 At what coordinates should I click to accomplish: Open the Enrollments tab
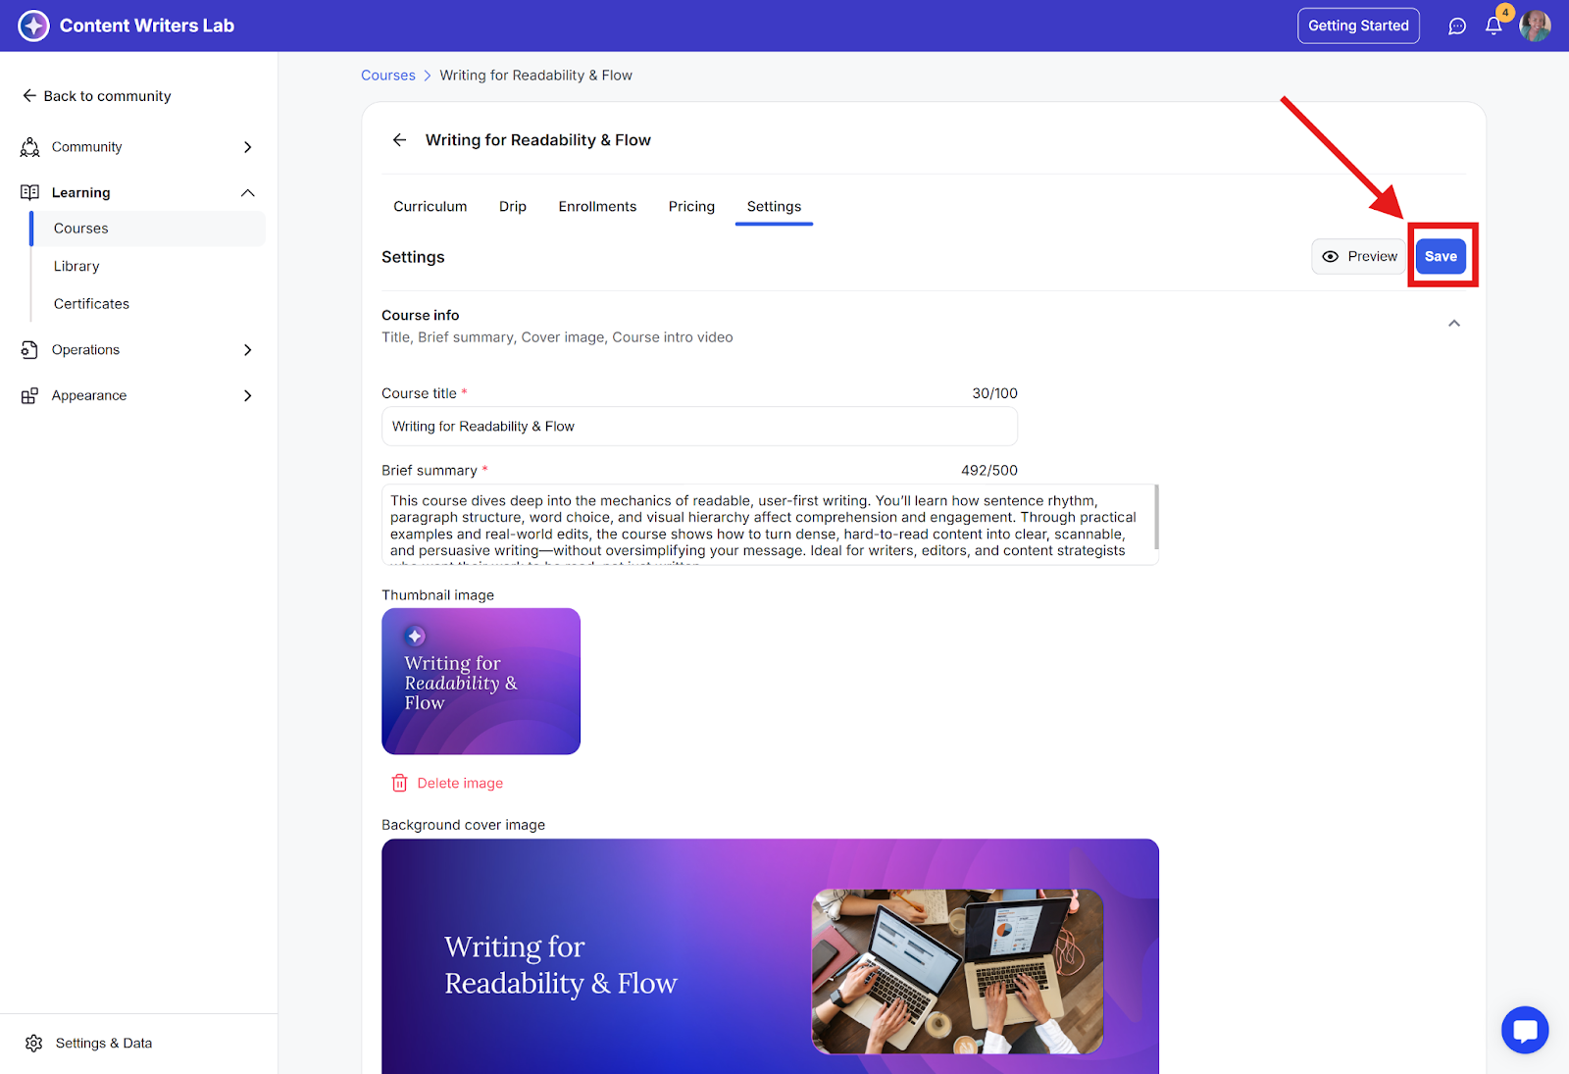tap(597, 206)
